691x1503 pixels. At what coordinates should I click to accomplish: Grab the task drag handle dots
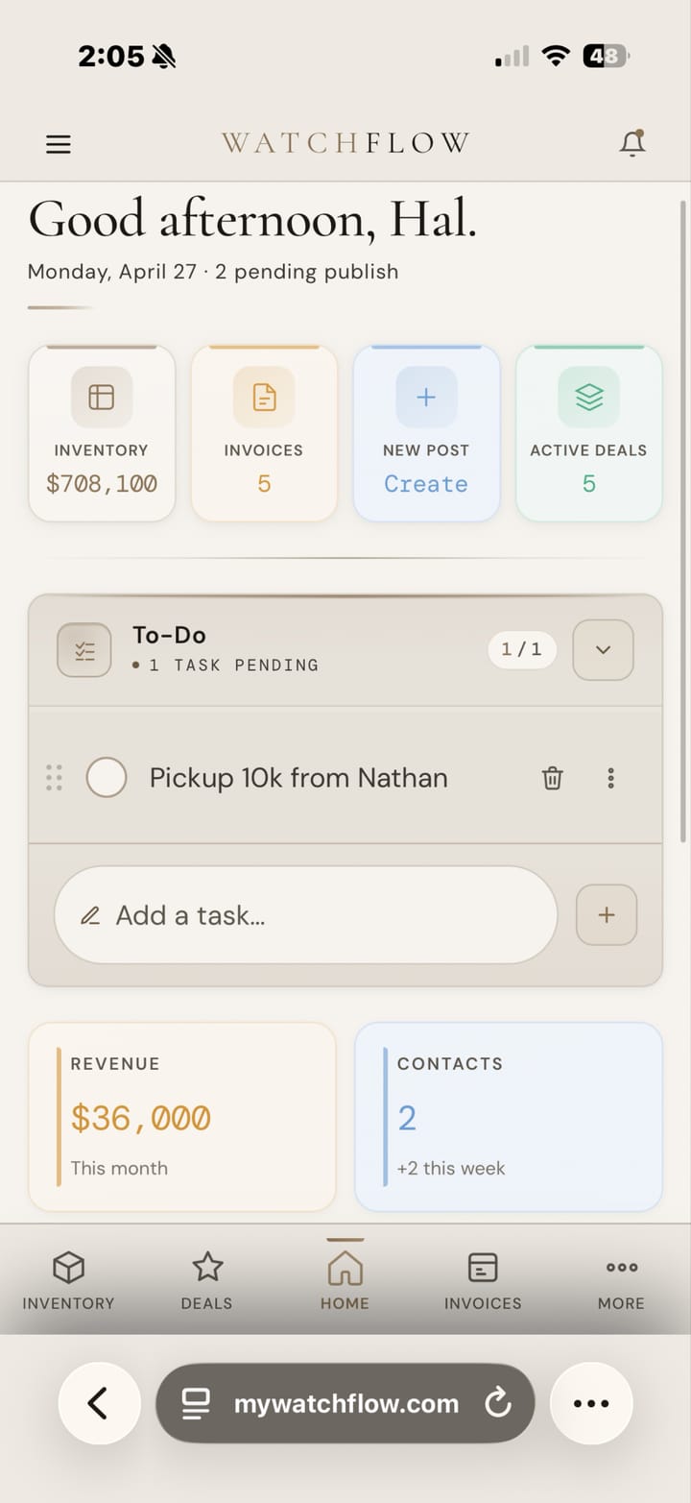coord(53,777)
